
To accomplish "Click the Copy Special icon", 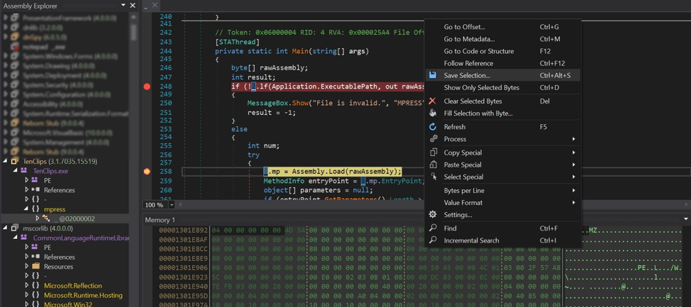I will [x=433, y=152].
